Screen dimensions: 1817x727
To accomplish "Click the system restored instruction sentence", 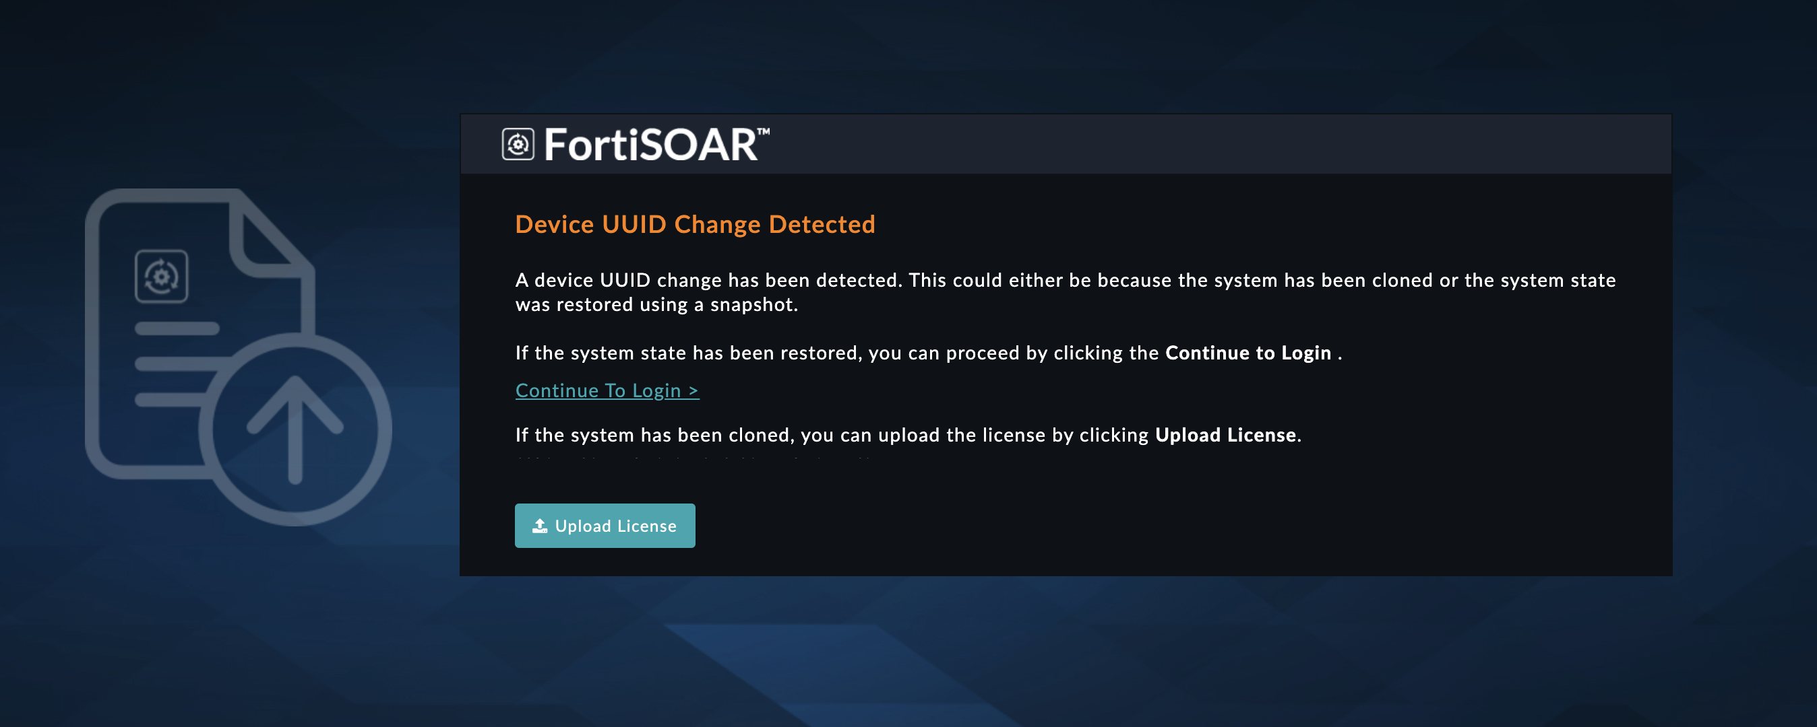I will tap(917, 352).
